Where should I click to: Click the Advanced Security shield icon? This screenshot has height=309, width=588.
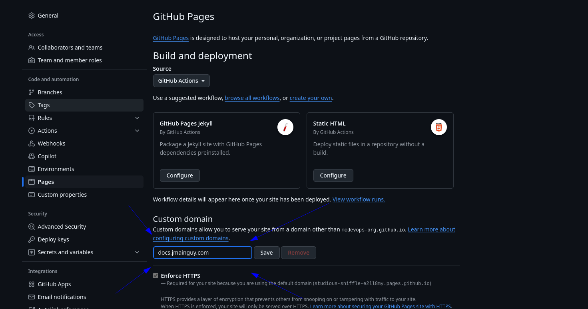coord(32,227)
